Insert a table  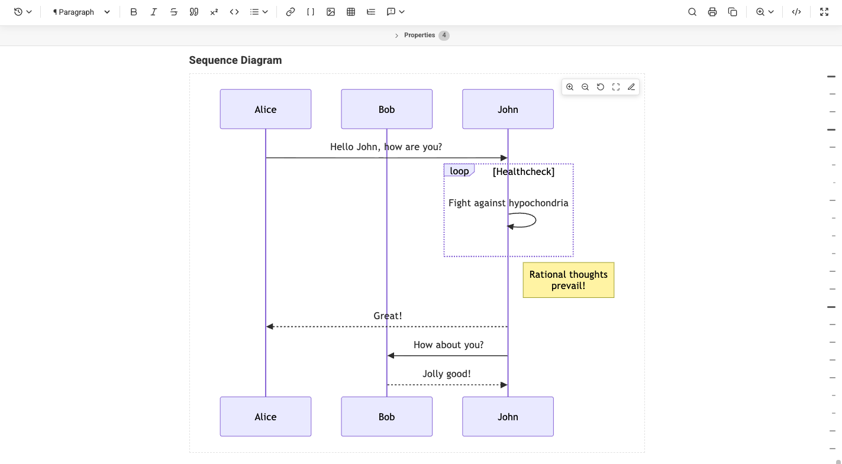[351, 12]
